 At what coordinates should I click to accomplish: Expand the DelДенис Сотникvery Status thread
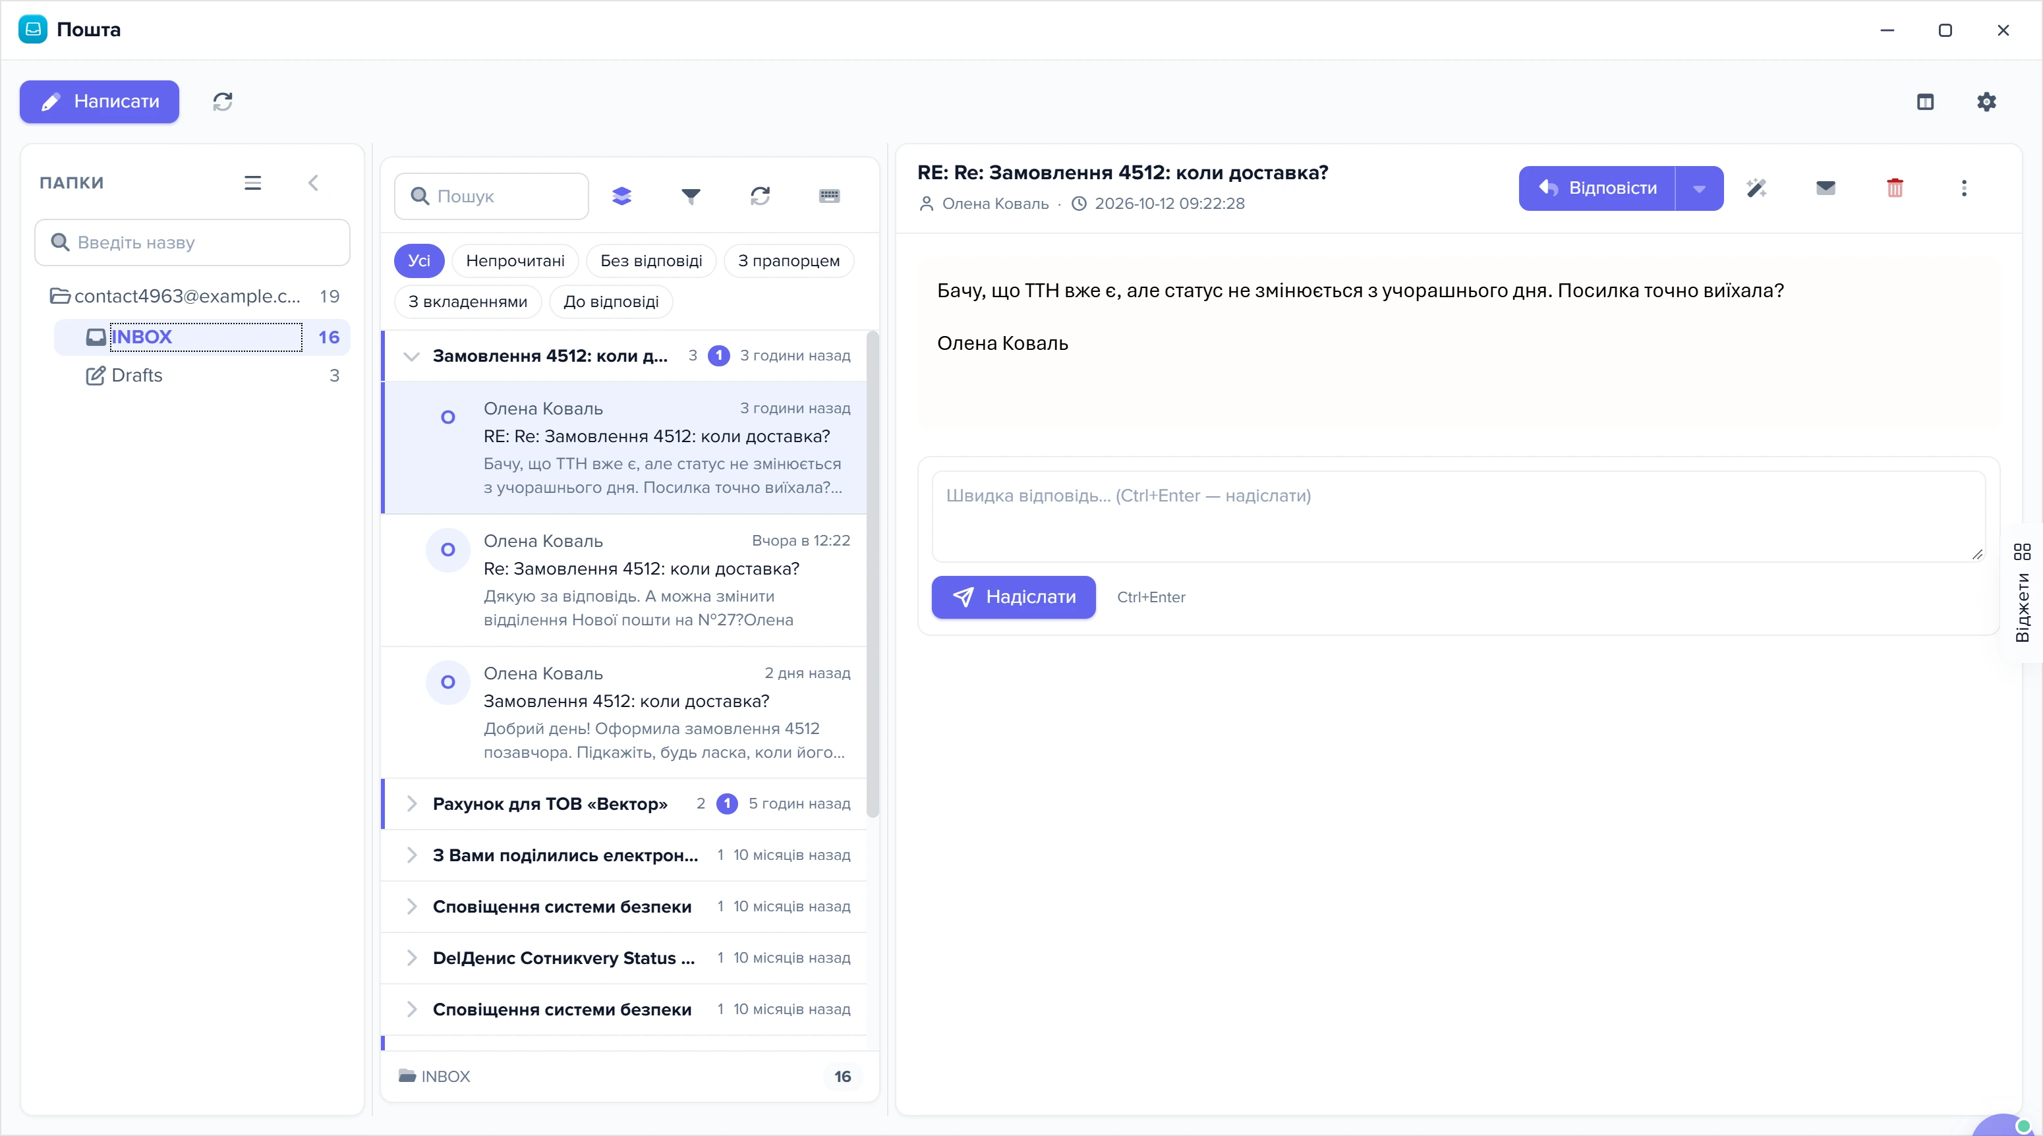tap(411, 959)
